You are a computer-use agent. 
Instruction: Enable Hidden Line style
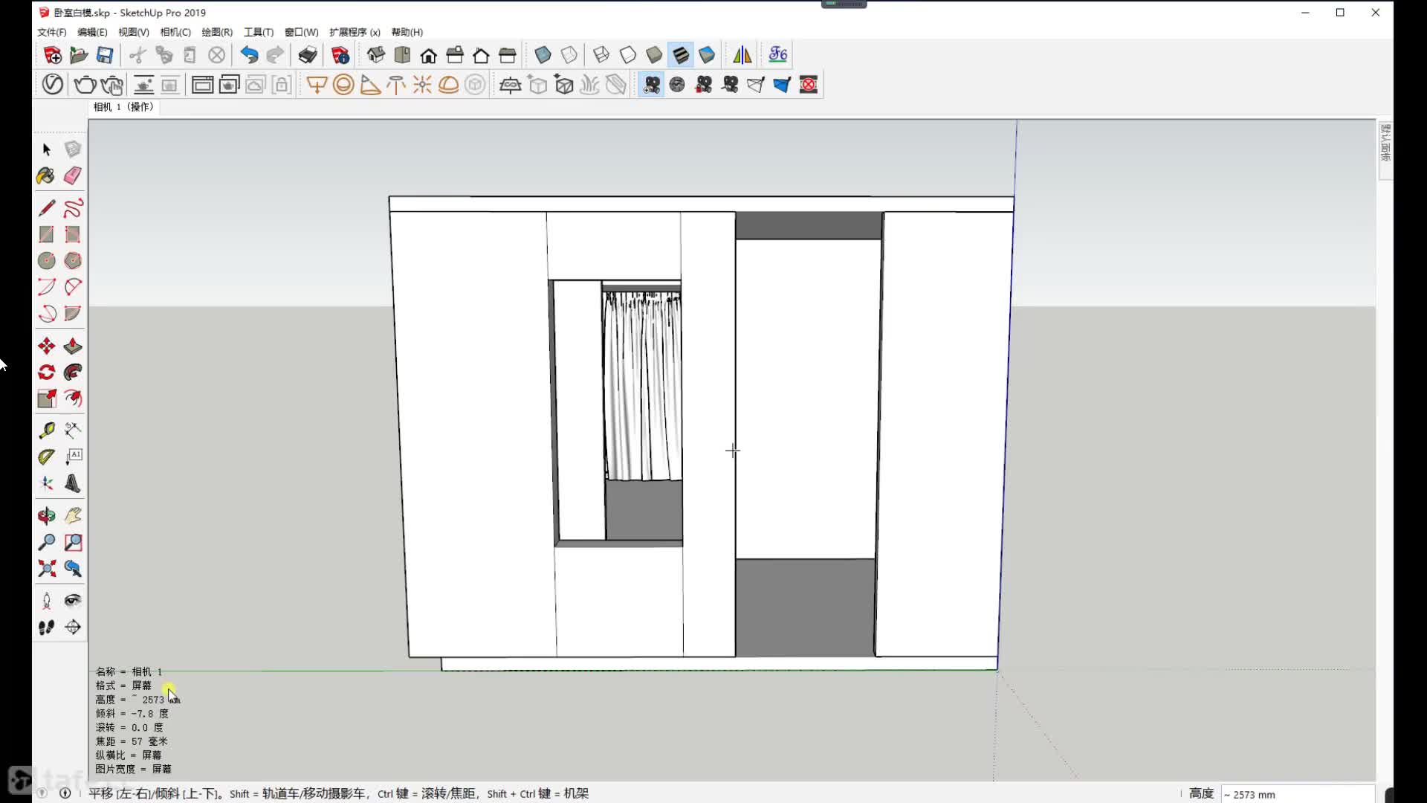[628, 55]
